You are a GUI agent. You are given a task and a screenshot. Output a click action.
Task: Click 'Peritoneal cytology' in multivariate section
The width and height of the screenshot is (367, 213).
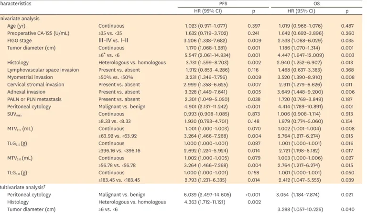pyautogui.click(x=29, y=195)
